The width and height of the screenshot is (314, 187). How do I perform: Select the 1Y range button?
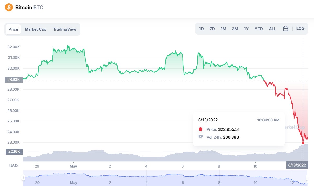click(x=246, y=29)
